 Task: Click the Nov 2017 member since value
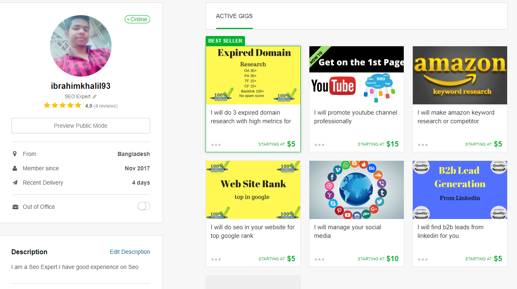(137, 168)
